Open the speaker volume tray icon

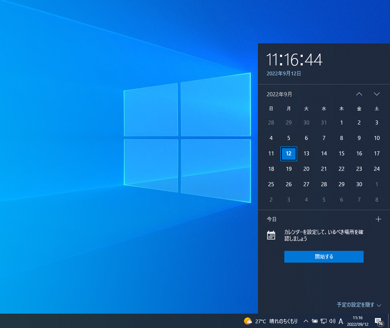coord(332,321)
